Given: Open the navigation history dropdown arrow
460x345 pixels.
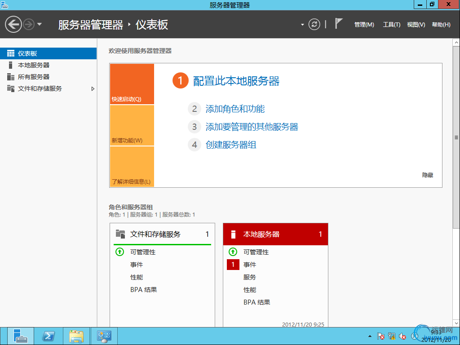Looking at the screenshot, I should point(40,24).
